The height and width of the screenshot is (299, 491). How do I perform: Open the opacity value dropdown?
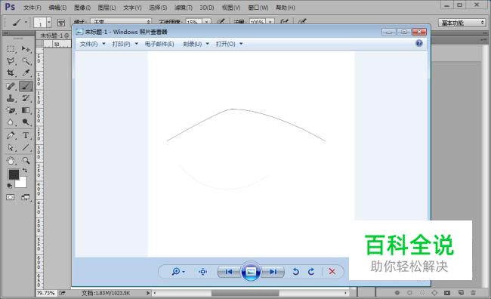[207, 22]
